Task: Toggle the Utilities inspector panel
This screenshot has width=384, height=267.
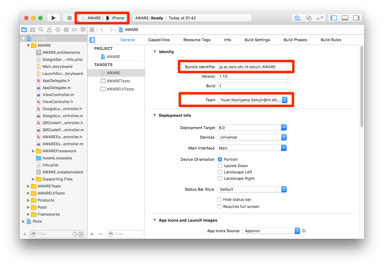Action: pos(356,18)
